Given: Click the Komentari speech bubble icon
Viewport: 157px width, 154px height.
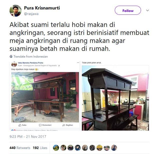Looking at the screenshot, I should [x=40, y=125].
